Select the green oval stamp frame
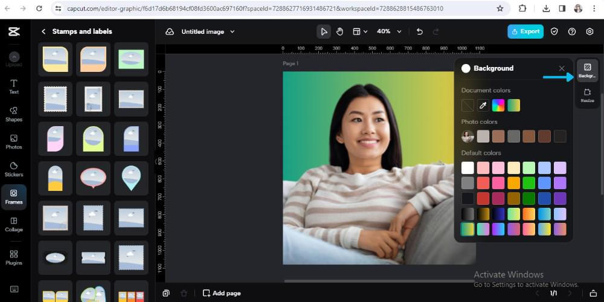This screenshot has width=604, height=302. click(131, 59)
